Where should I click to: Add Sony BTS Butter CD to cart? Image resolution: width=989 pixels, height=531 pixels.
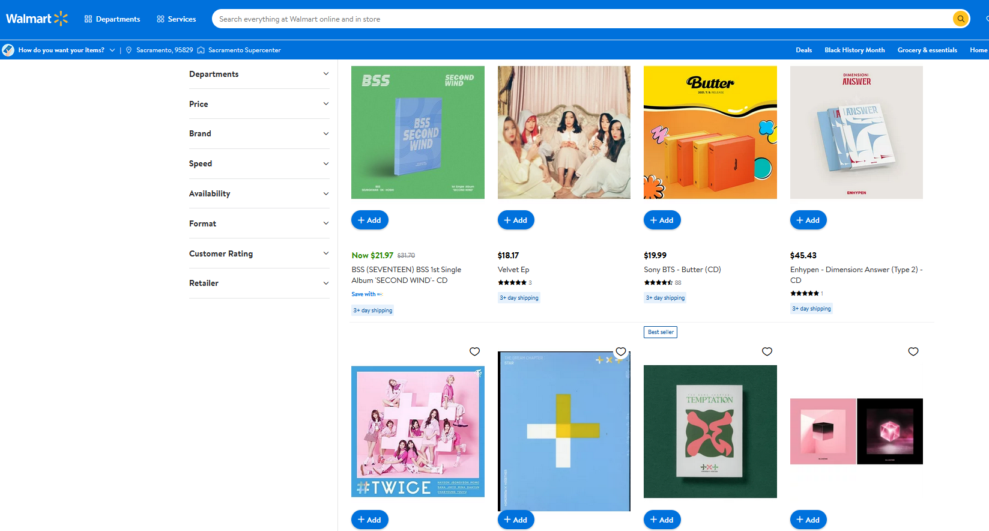pyautogui.click(x=662, y=220)
